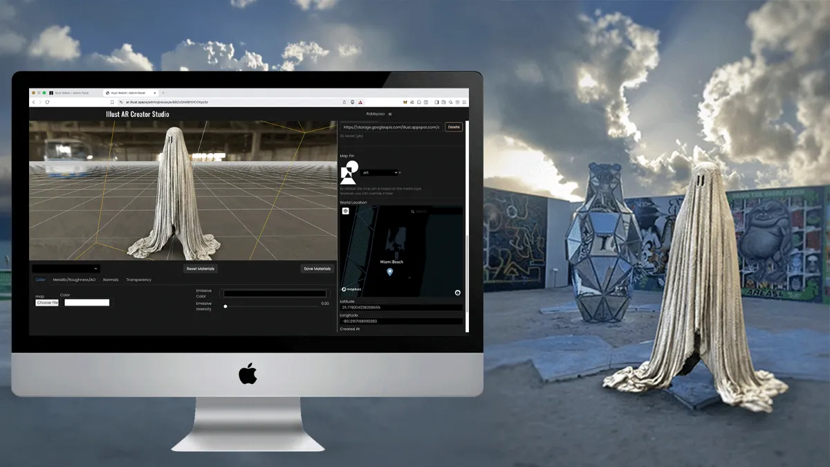Open the material selection dropdown
Image resolution: width=830 pixels, height=467 pixels.
(66, 268)
